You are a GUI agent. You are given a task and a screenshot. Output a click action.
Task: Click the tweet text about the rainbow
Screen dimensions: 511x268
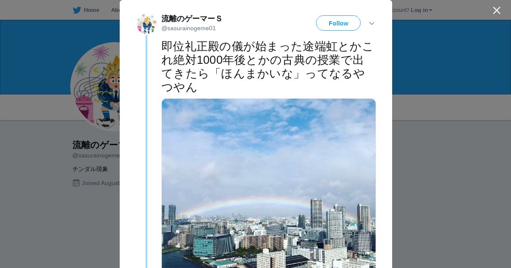[x=267, y=67]
